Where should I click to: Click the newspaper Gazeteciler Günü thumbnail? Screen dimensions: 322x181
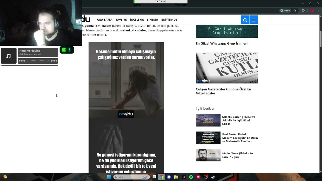point(227,68)
